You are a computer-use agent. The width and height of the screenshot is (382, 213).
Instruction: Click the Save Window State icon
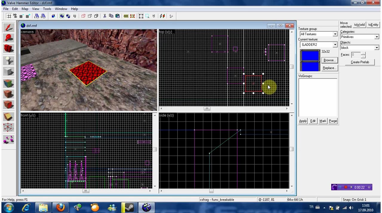pyautogui.click(x=43, y=16)
